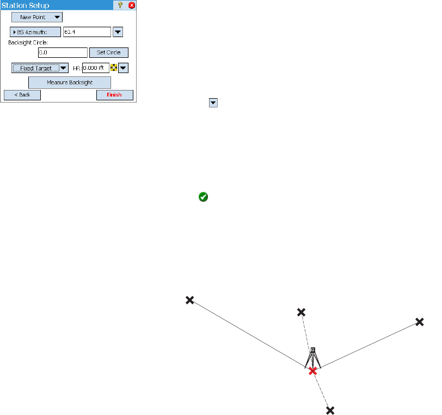Toggle the BS Azimuth button
Viewport: 442px width, 415px height.
[35, 32]
